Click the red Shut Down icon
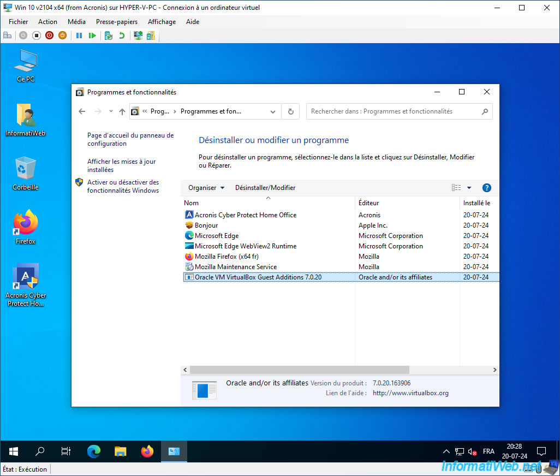Image resolution: width=560 pixels, height=476 pixels. point(49,35)
